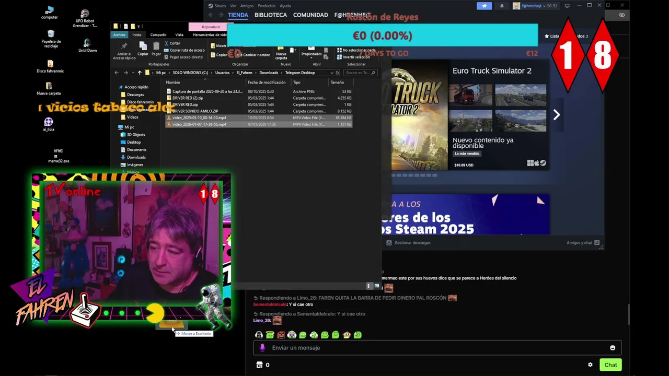Open recent locations dropdown chevron
This screenshot has height=376, width=669.
point(133,73)
